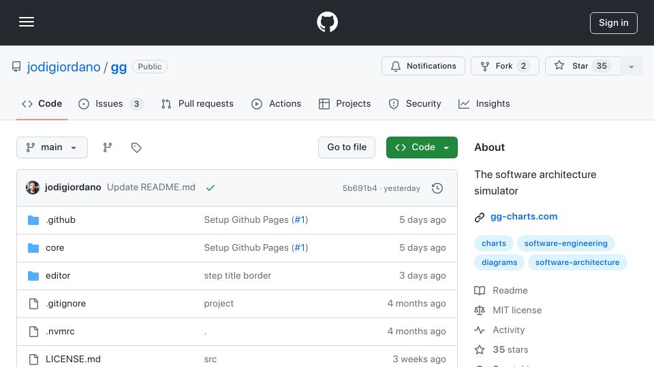Image resolution: width=654 pixels, height=367 pixels.
Task: Click the editor folder icon
Action: pyautogui.click(x=33, y=276)
